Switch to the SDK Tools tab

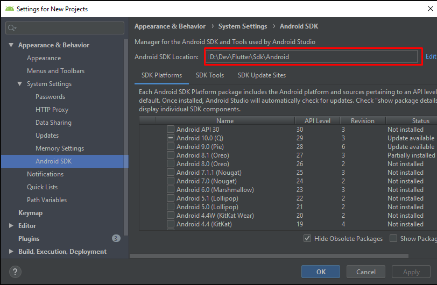210,75
